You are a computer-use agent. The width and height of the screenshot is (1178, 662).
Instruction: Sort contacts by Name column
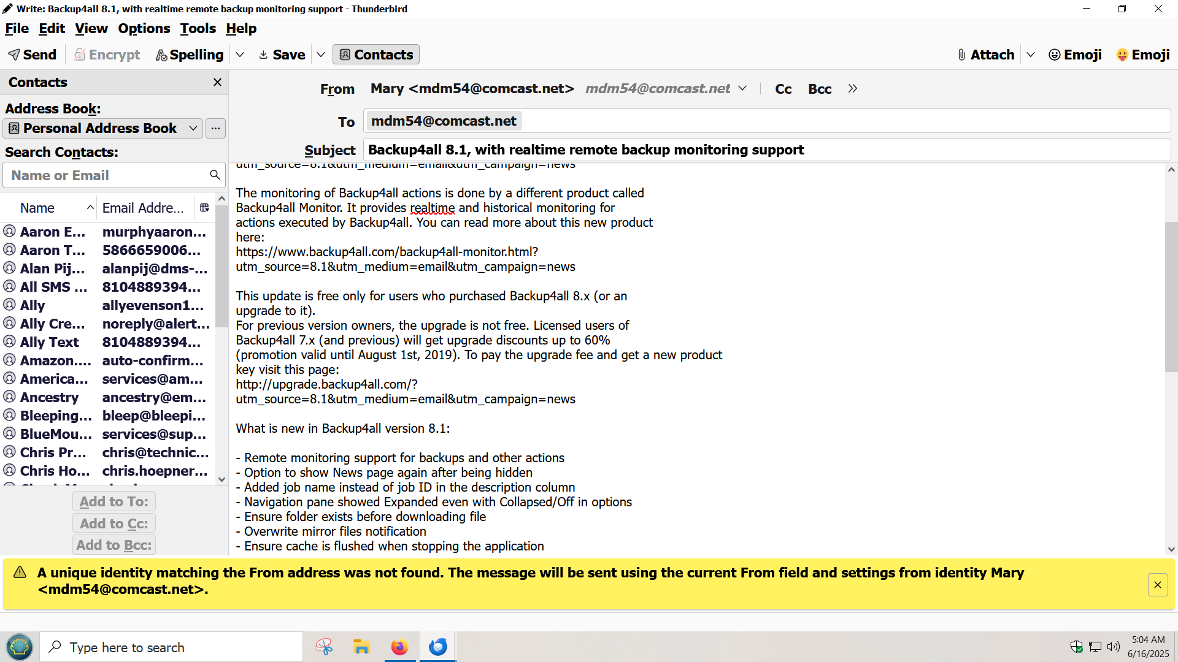click(49, 208)
